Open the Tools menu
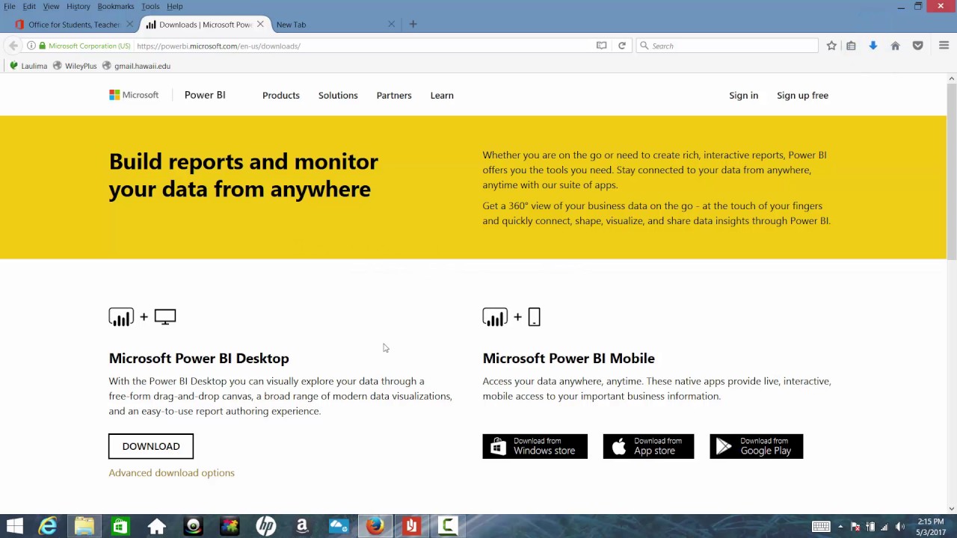The width and height of the screenshot is (957, 538). pos(150,6)
